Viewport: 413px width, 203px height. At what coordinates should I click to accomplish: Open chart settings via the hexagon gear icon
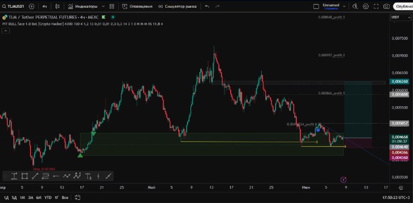(x=366, y=6)
